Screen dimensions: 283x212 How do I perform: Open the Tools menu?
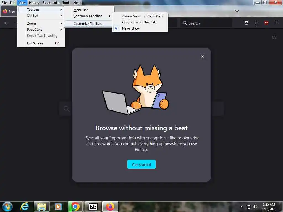click(66, 3)
